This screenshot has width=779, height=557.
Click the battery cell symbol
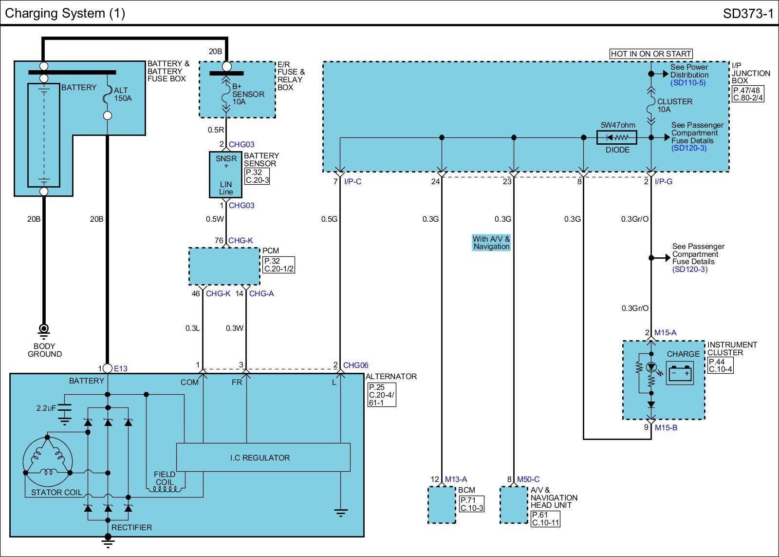coord(43,135)
